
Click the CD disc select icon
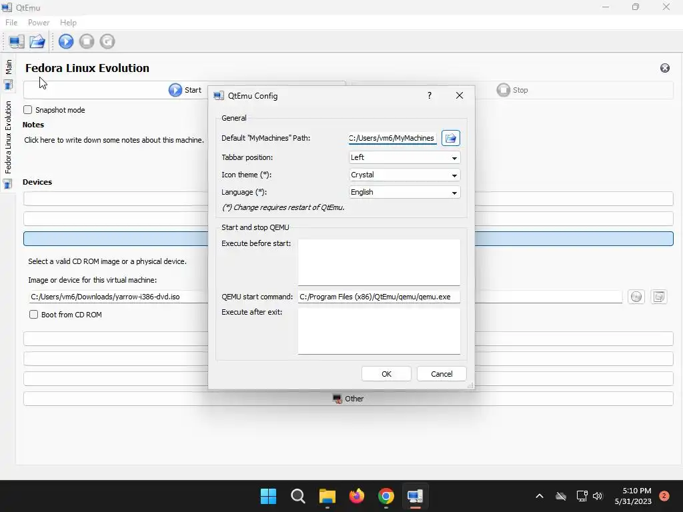pyautogui.click(x=636, y=297)
